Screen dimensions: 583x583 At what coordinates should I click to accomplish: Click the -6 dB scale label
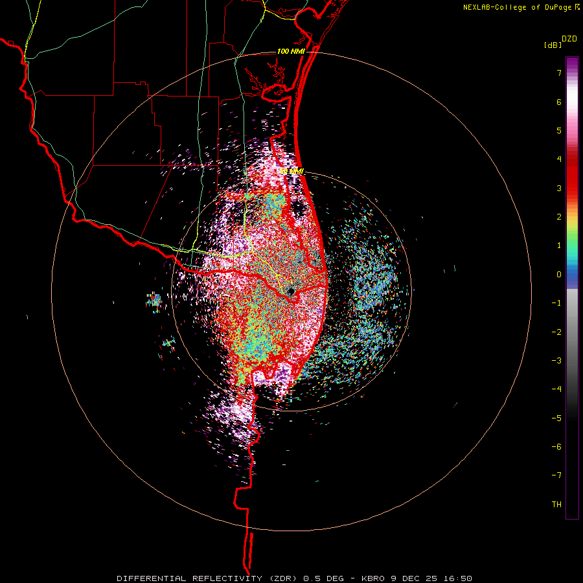coord(556,447)
